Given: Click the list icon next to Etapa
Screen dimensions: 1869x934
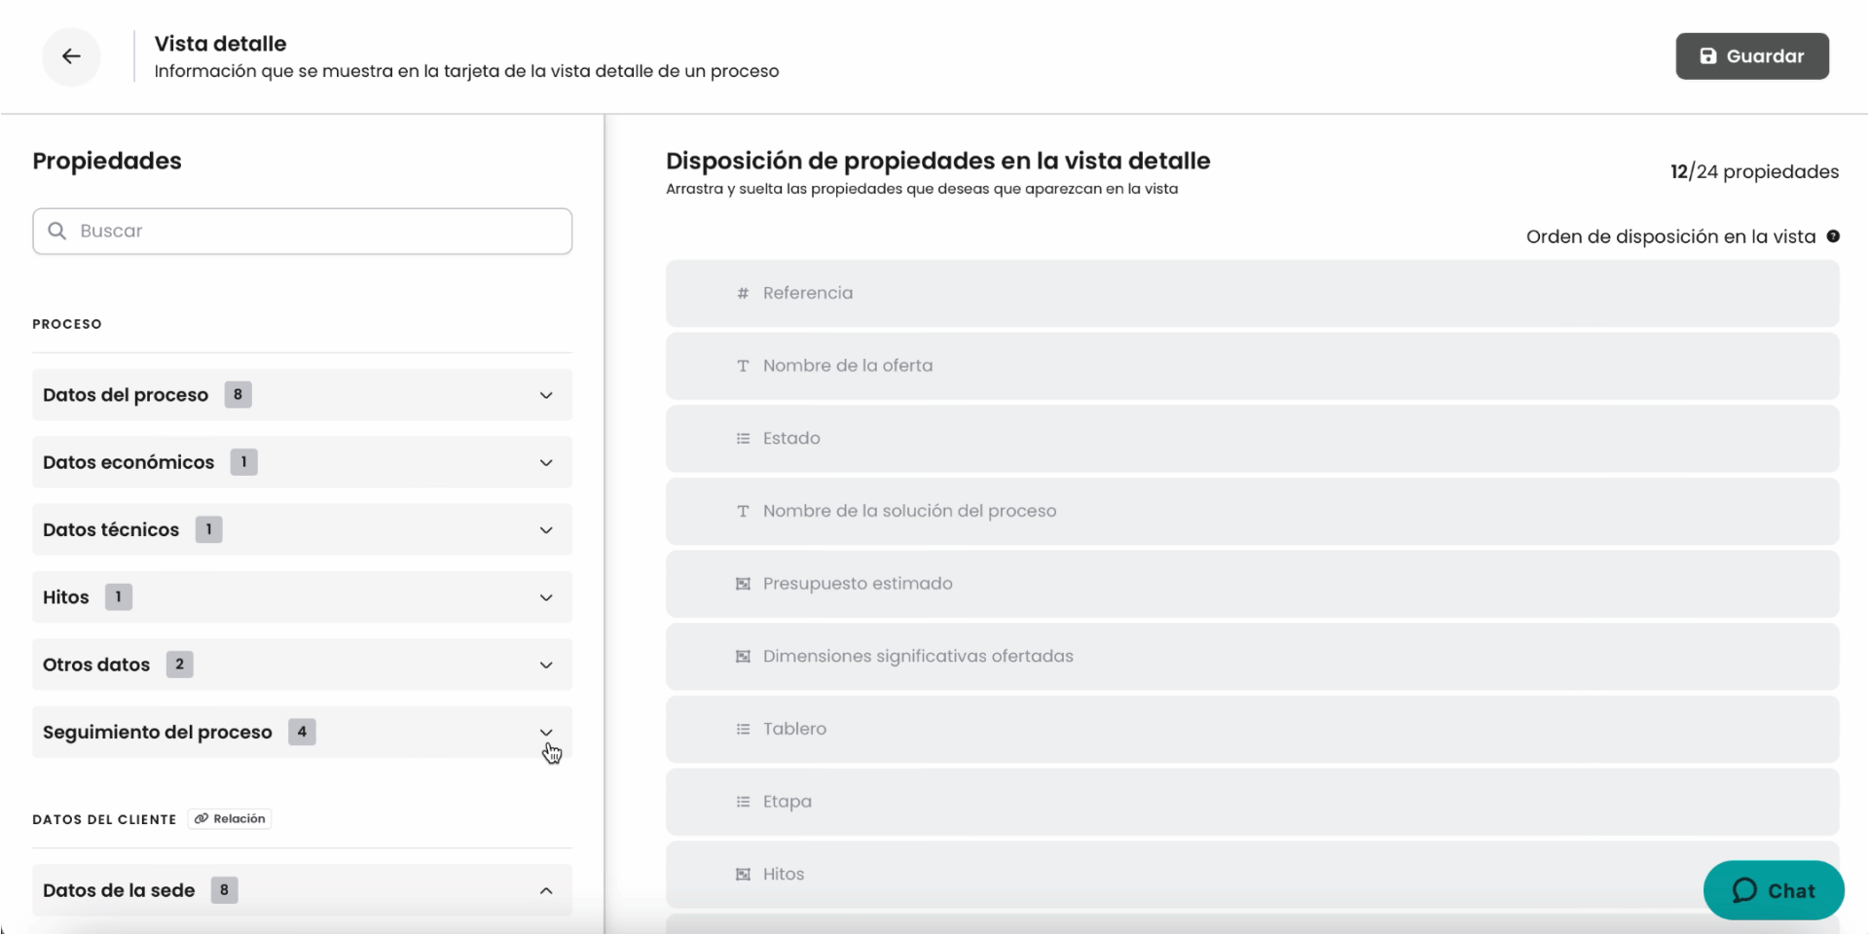Looking at the screenshot, I should click(743, 802).
